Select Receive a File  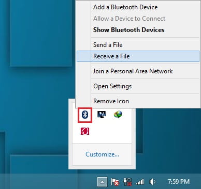[x=138, y=56]
